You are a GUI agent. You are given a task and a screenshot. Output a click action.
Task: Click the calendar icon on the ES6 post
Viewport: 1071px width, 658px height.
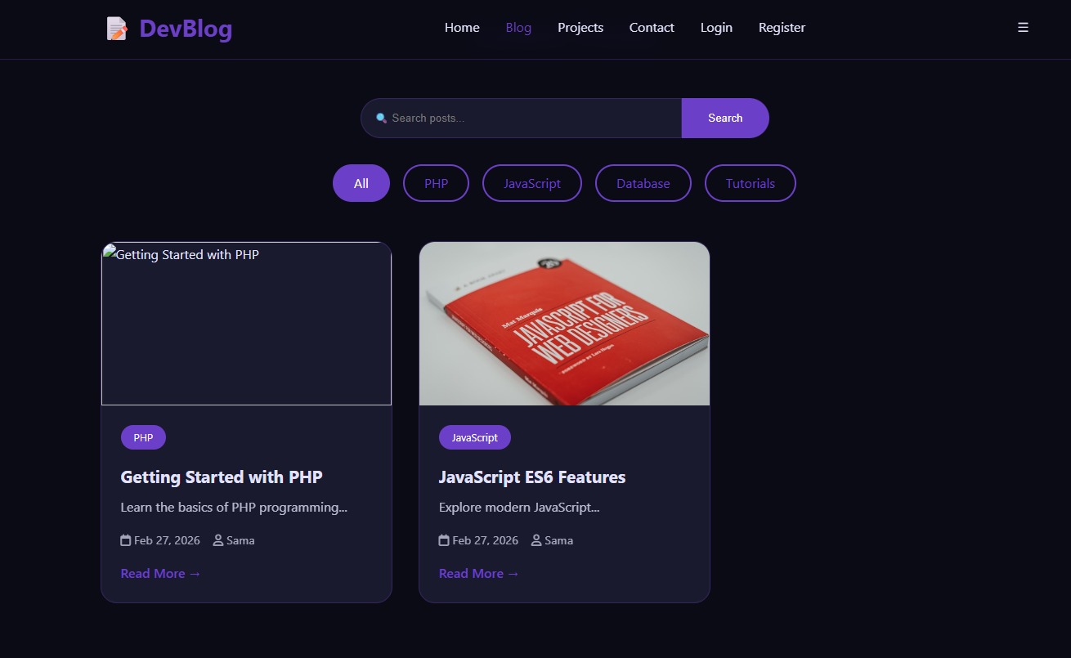coord(443,539)
